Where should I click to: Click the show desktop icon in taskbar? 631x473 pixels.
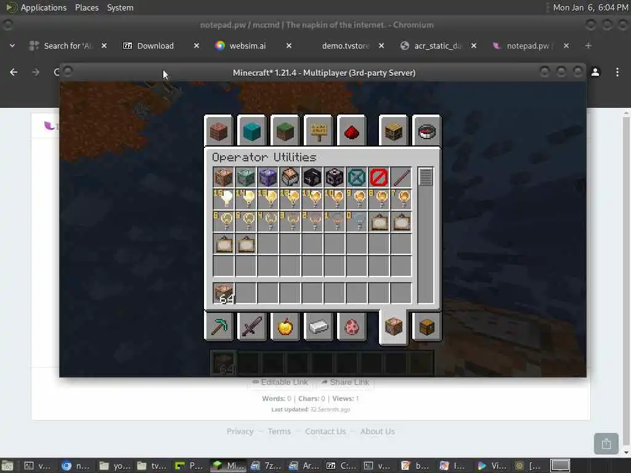click(x=7, y=466)
